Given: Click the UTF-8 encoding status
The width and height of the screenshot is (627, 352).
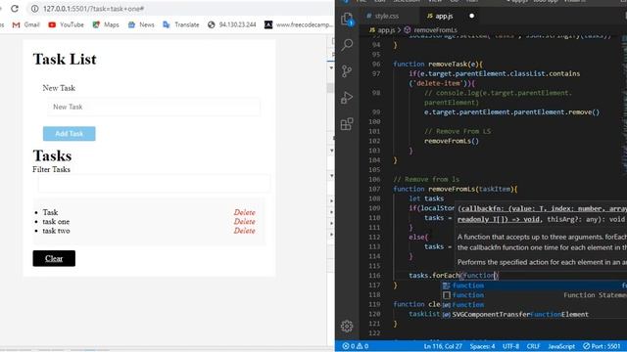Looking at the screenshot, I should tap(510, 346).
